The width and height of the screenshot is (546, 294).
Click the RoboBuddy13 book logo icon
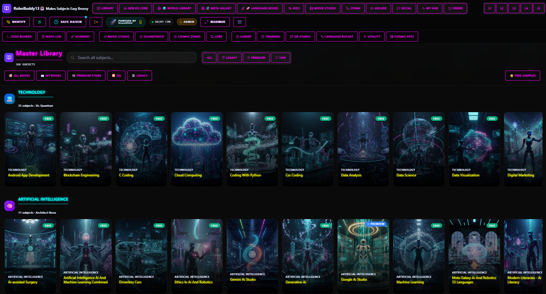coord(7,8)
